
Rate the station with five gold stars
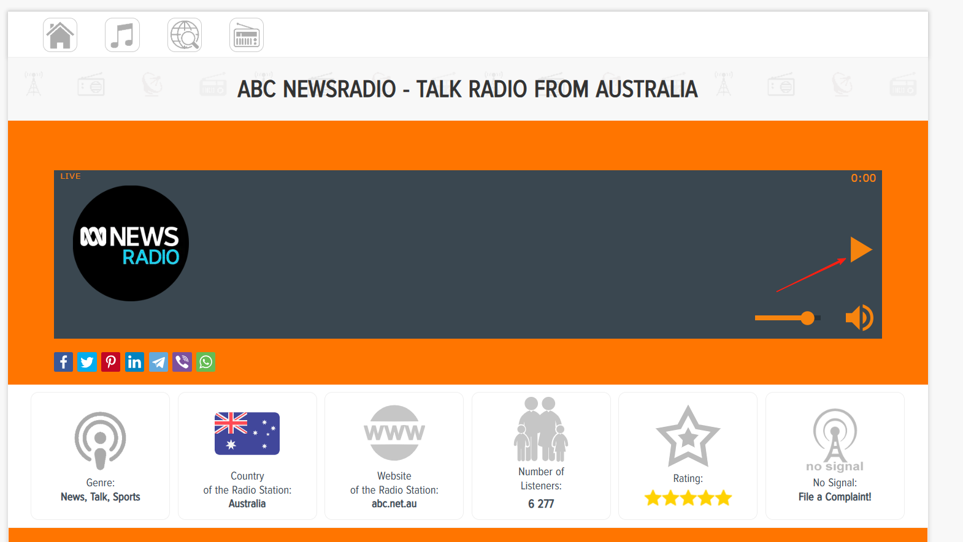[x=688, y=498]
